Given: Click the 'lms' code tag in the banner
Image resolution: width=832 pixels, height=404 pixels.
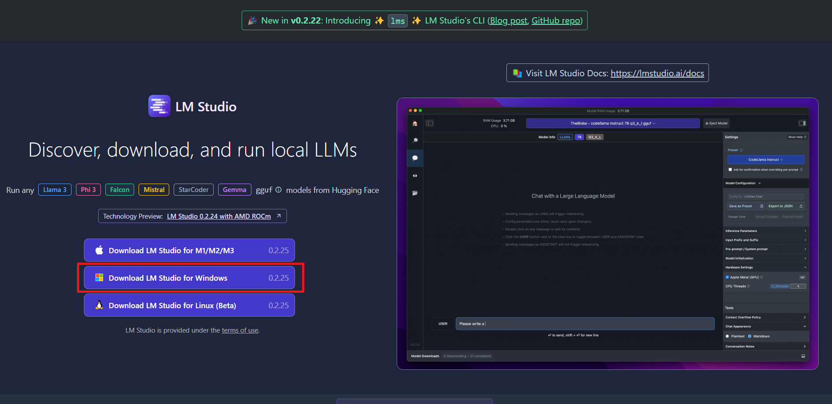Looking at the screenshot, I should [x=398, y=21].
